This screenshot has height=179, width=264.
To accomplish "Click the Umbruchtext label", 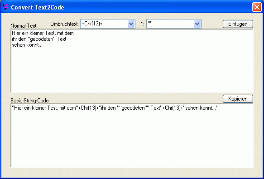I will 64,24.
